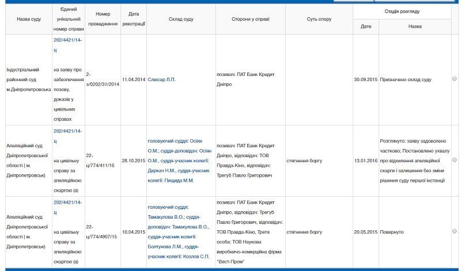
Task: Select radio button for case dated 13.01.2016
Action: click(454, 160)
